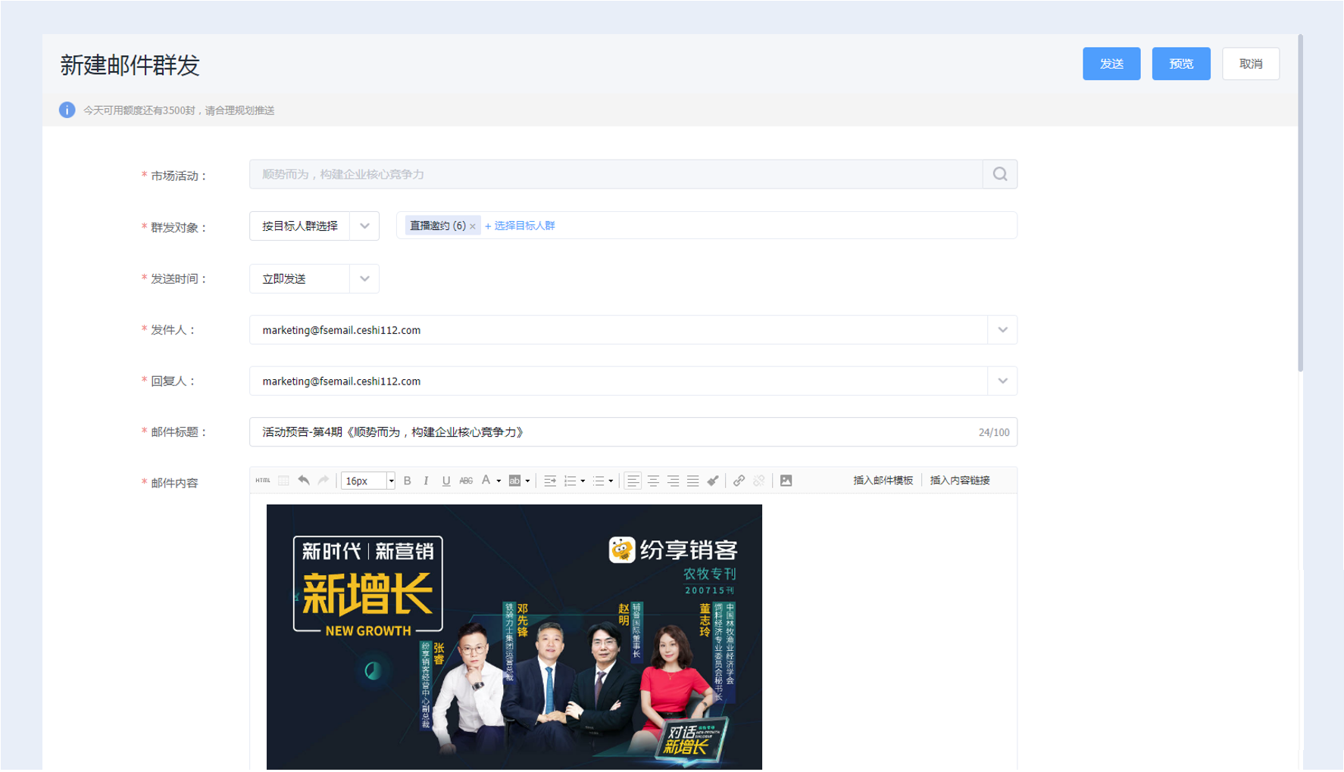Align text left
This screenshot has width=1344, height=772.
point(633,481)
